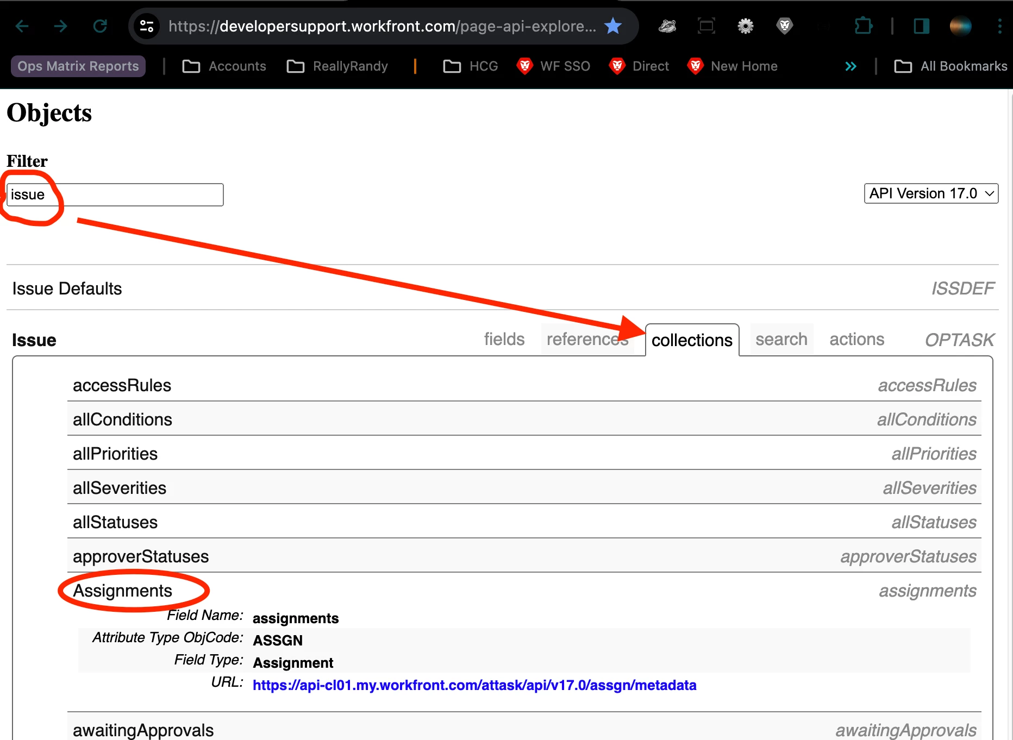Click italic assignments name on right
Viewport: 1013px width, 740px height.
tap(928, 591)
